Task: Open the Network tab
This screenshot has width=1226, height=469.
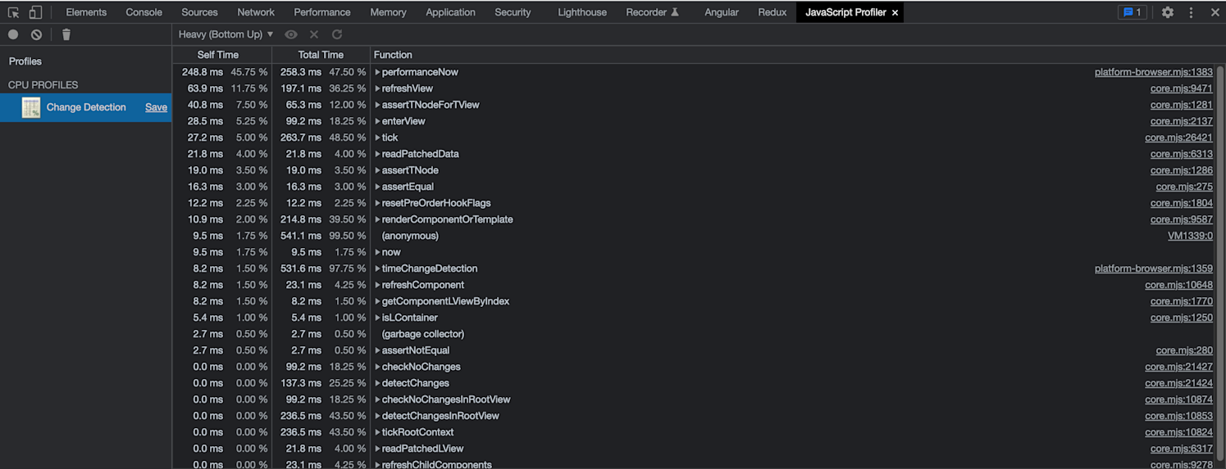Action: [256, 12]
